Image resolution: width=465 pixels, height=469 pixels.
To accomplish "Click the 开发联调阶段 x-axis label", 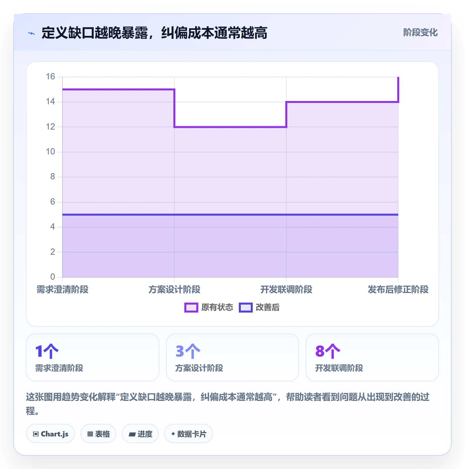I will point(286,290).
